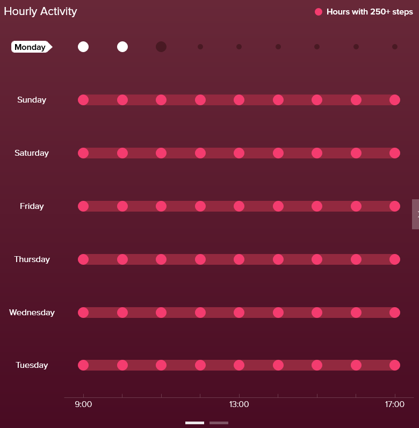419x428 pixels.
Task: Select the Sunday row label
Action: (32, 100)
